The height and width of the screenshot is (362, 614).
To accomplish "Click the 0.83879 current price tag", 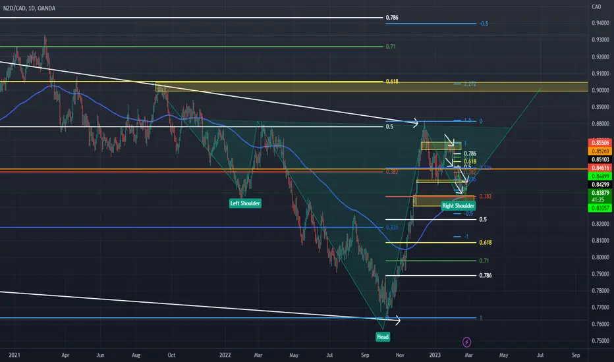I will pyautogui.click(x=600, y=193).
